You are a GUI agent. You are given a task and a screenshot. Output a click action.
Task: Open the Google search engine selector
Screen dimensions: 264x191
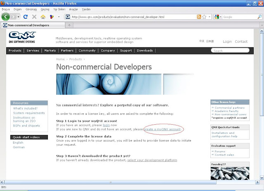218,17
